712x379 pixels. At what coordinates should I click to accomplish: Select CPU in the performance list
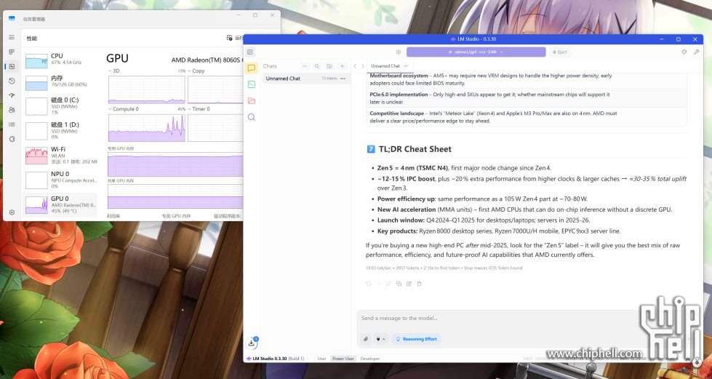pyautogui.click(x=60, y=60)
